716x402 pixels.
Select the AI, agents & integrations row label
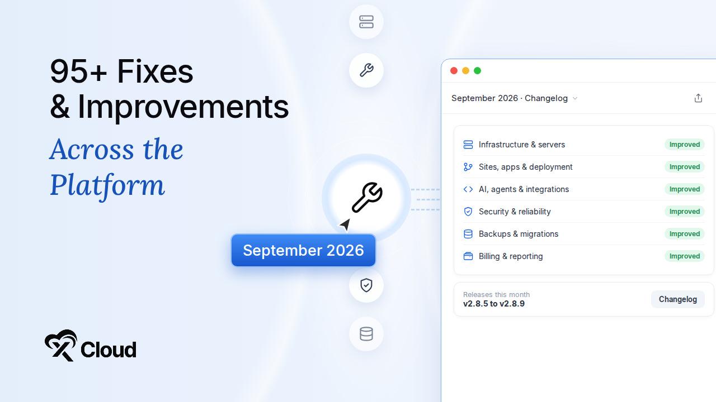tap(524, 189)
